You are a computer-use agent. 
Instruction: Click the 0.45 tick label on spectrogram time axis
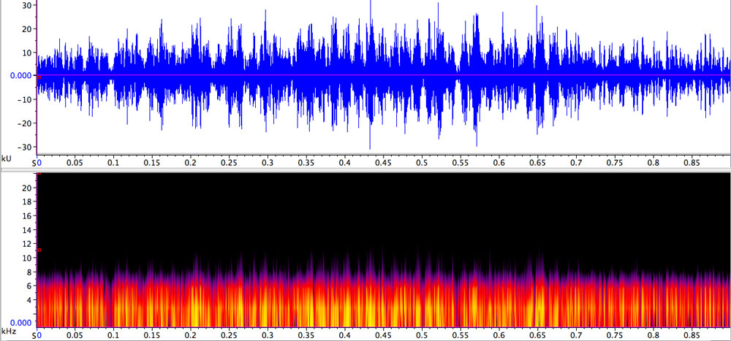383,335
